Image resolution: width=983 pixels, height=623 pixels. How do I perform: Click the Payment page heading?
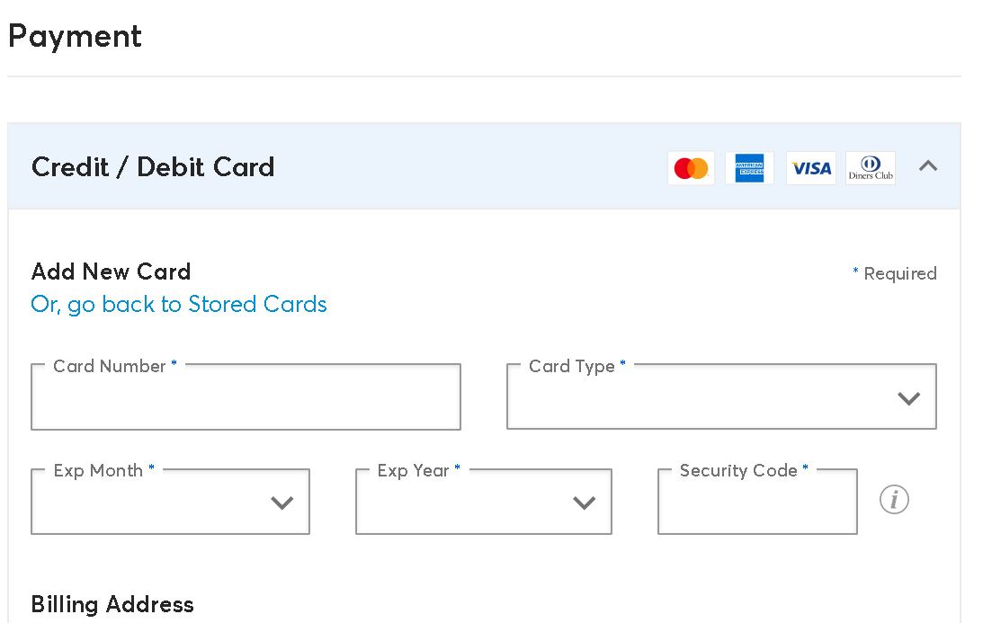click(x=75, y=37)
